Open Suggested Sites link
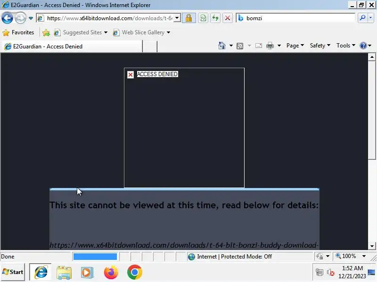This screenshot has width=377, height=282. (x=81, y=32)
